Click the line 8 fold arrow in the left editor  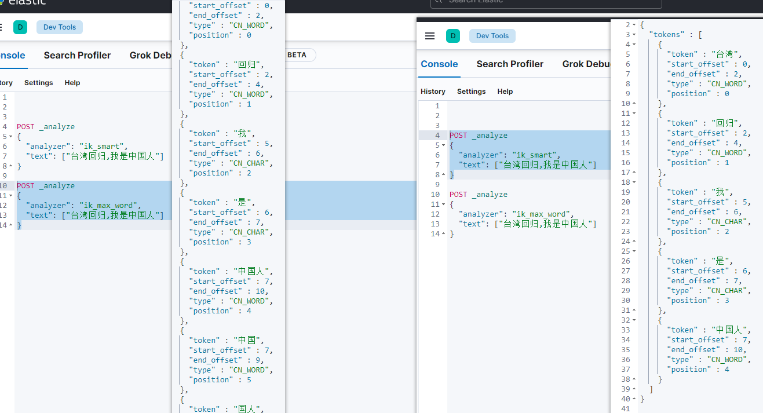point(11,166)
